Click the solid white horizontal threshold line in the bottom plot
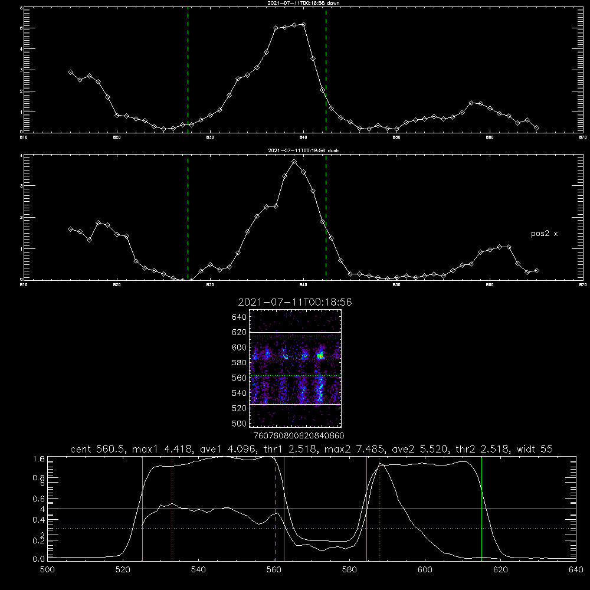This screenshot has width=590, height=590. point(312,509)
